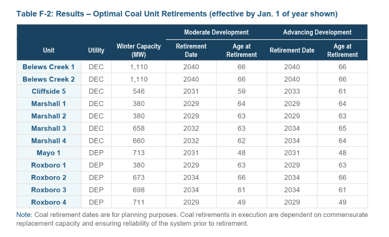
Task: Click the Belews Creek 1 unit name
Action: click(48, 67)
